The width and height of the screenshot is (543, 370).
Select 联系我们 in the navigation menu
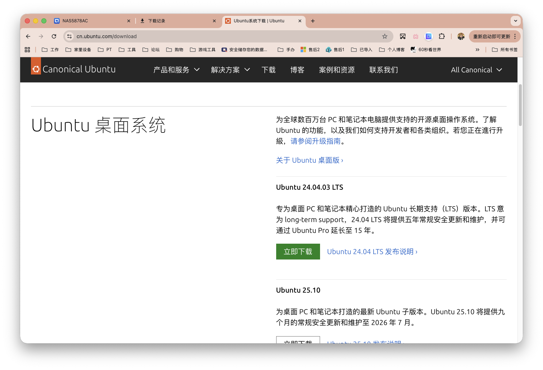(x=383, y=70)
